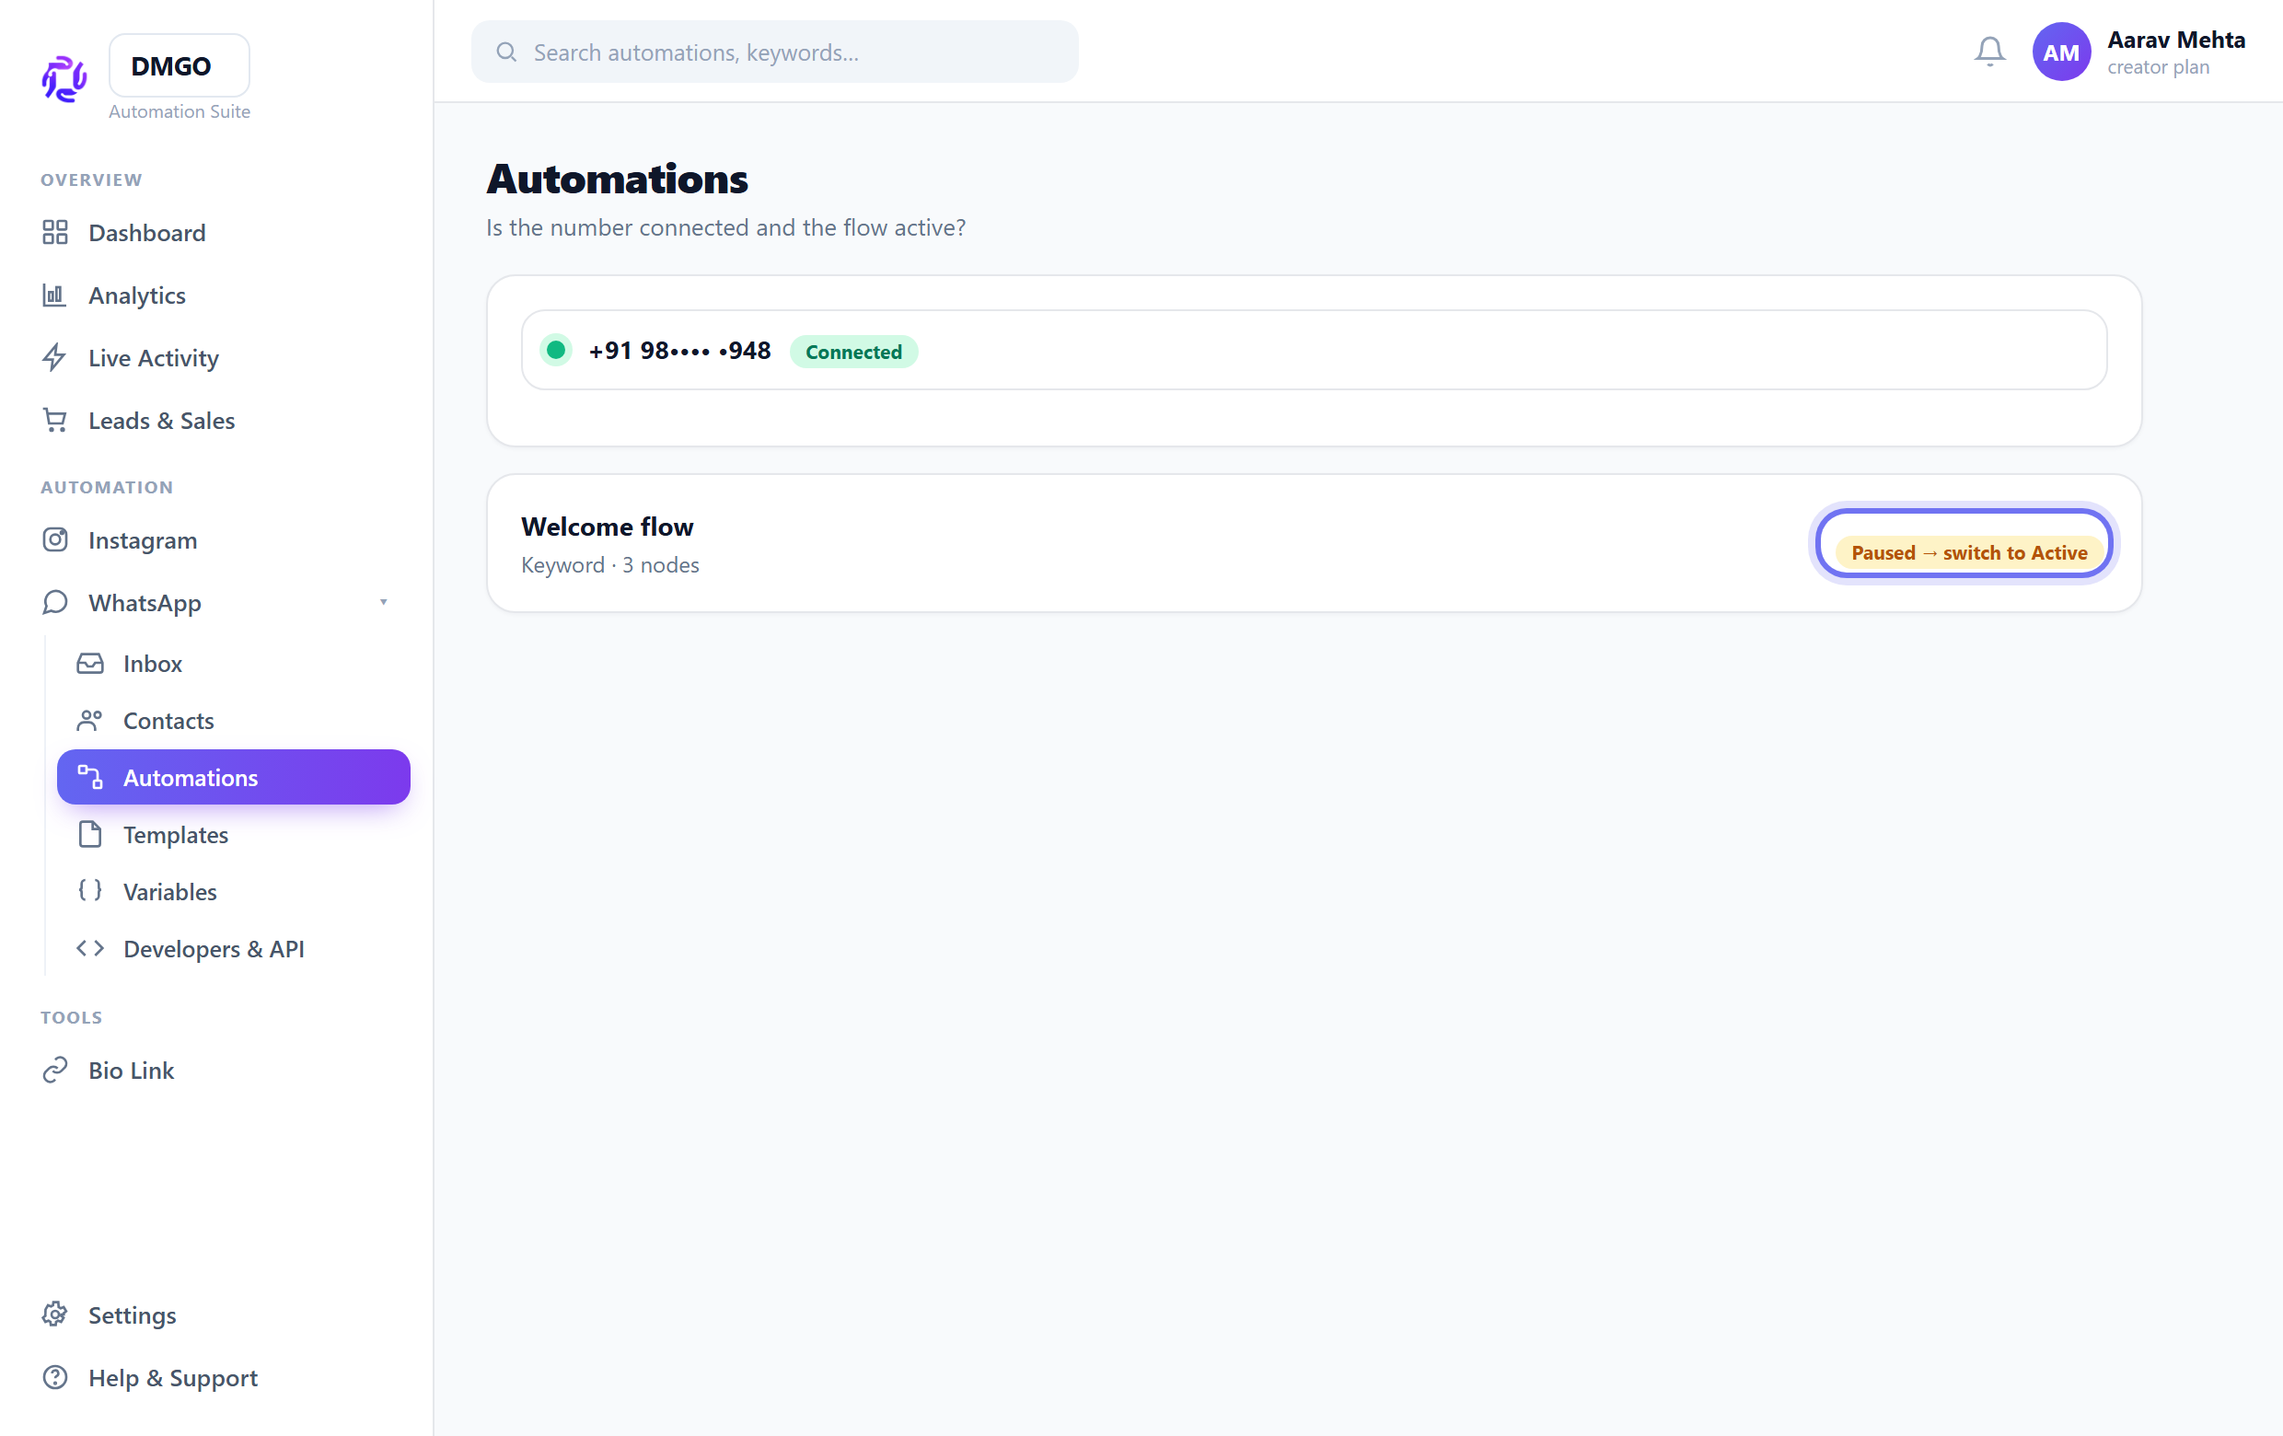Viewport: 2283px width, 1436px height.
Task: Click the notification bell icon
Action: coord(1989,52)
